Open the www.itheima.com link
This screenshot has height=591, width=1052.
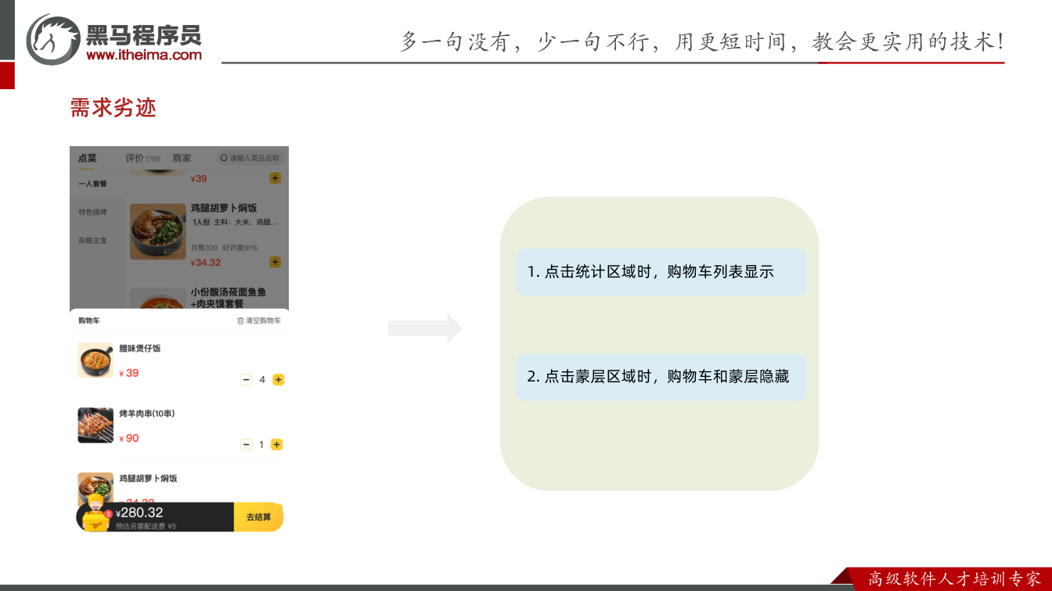(144, 55)
